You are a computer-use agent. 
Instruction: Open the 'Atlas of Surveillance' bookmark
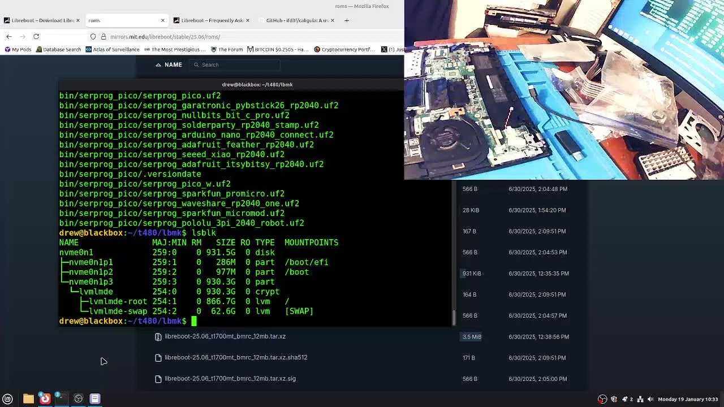pyautogui.click(x=112, y=49)
